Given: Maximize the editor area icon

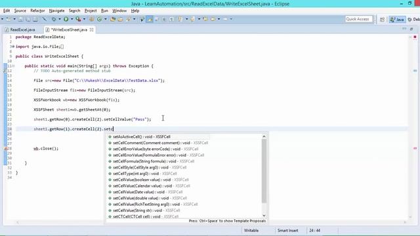Looking at the screenshot, I should click(x=411, y=29).
